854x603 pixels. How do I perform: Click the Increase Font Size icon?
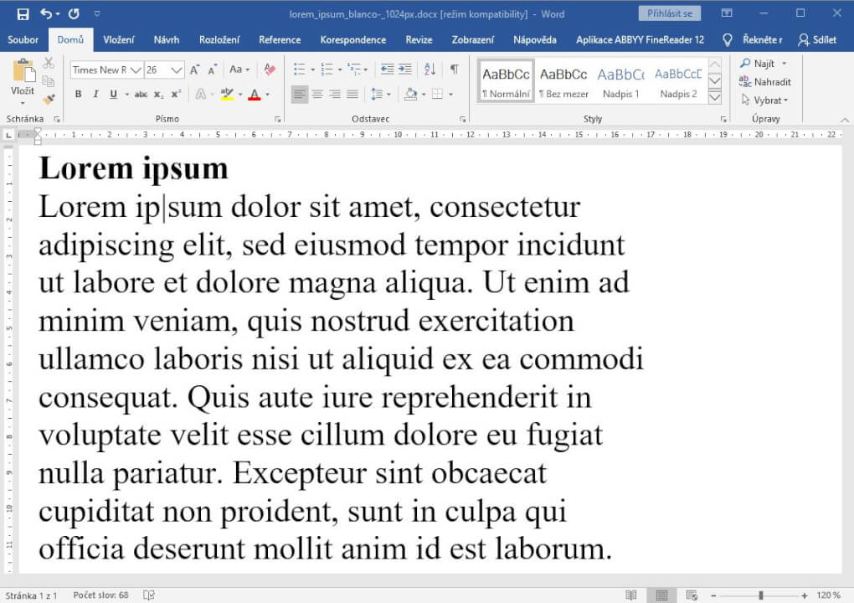[x=193, y=68]
